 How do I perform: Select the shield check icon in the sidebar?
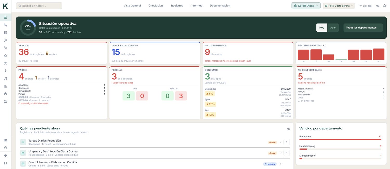point(5,148)
